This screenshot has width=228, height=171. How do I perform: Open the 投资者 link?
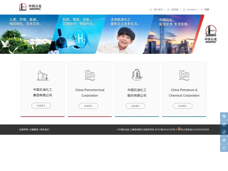pyautogui.click(x=175, y=9)
